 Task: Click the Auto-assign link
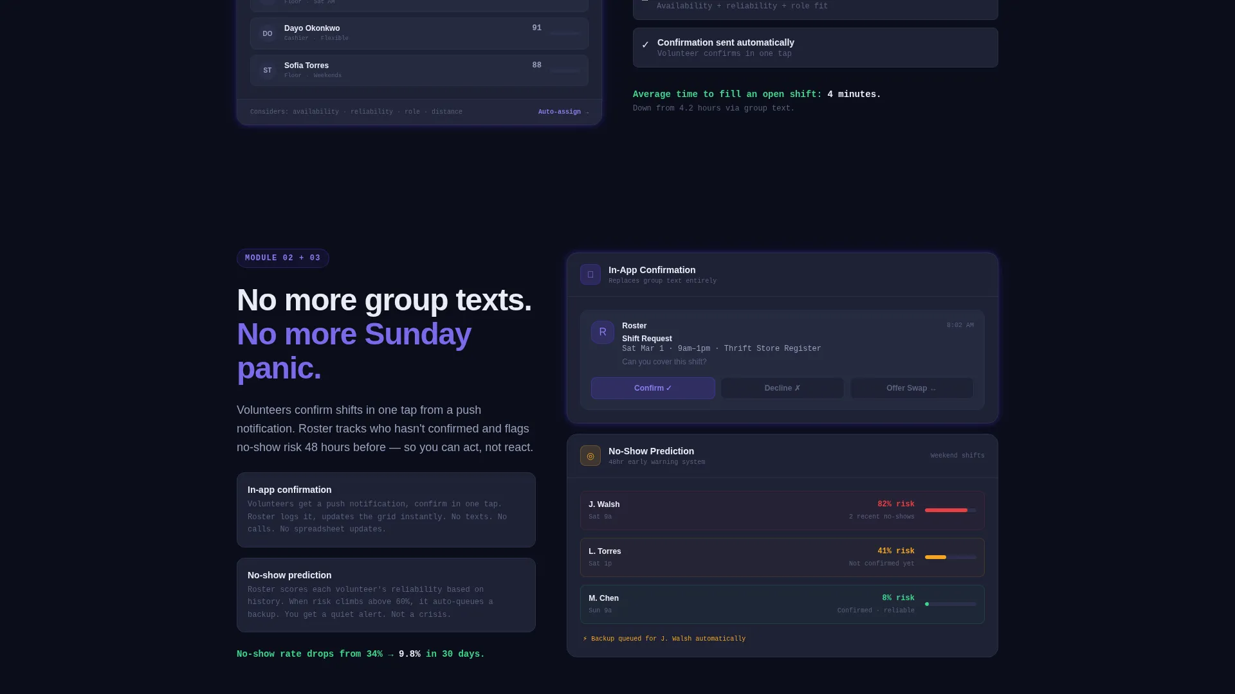pos(563,112)
